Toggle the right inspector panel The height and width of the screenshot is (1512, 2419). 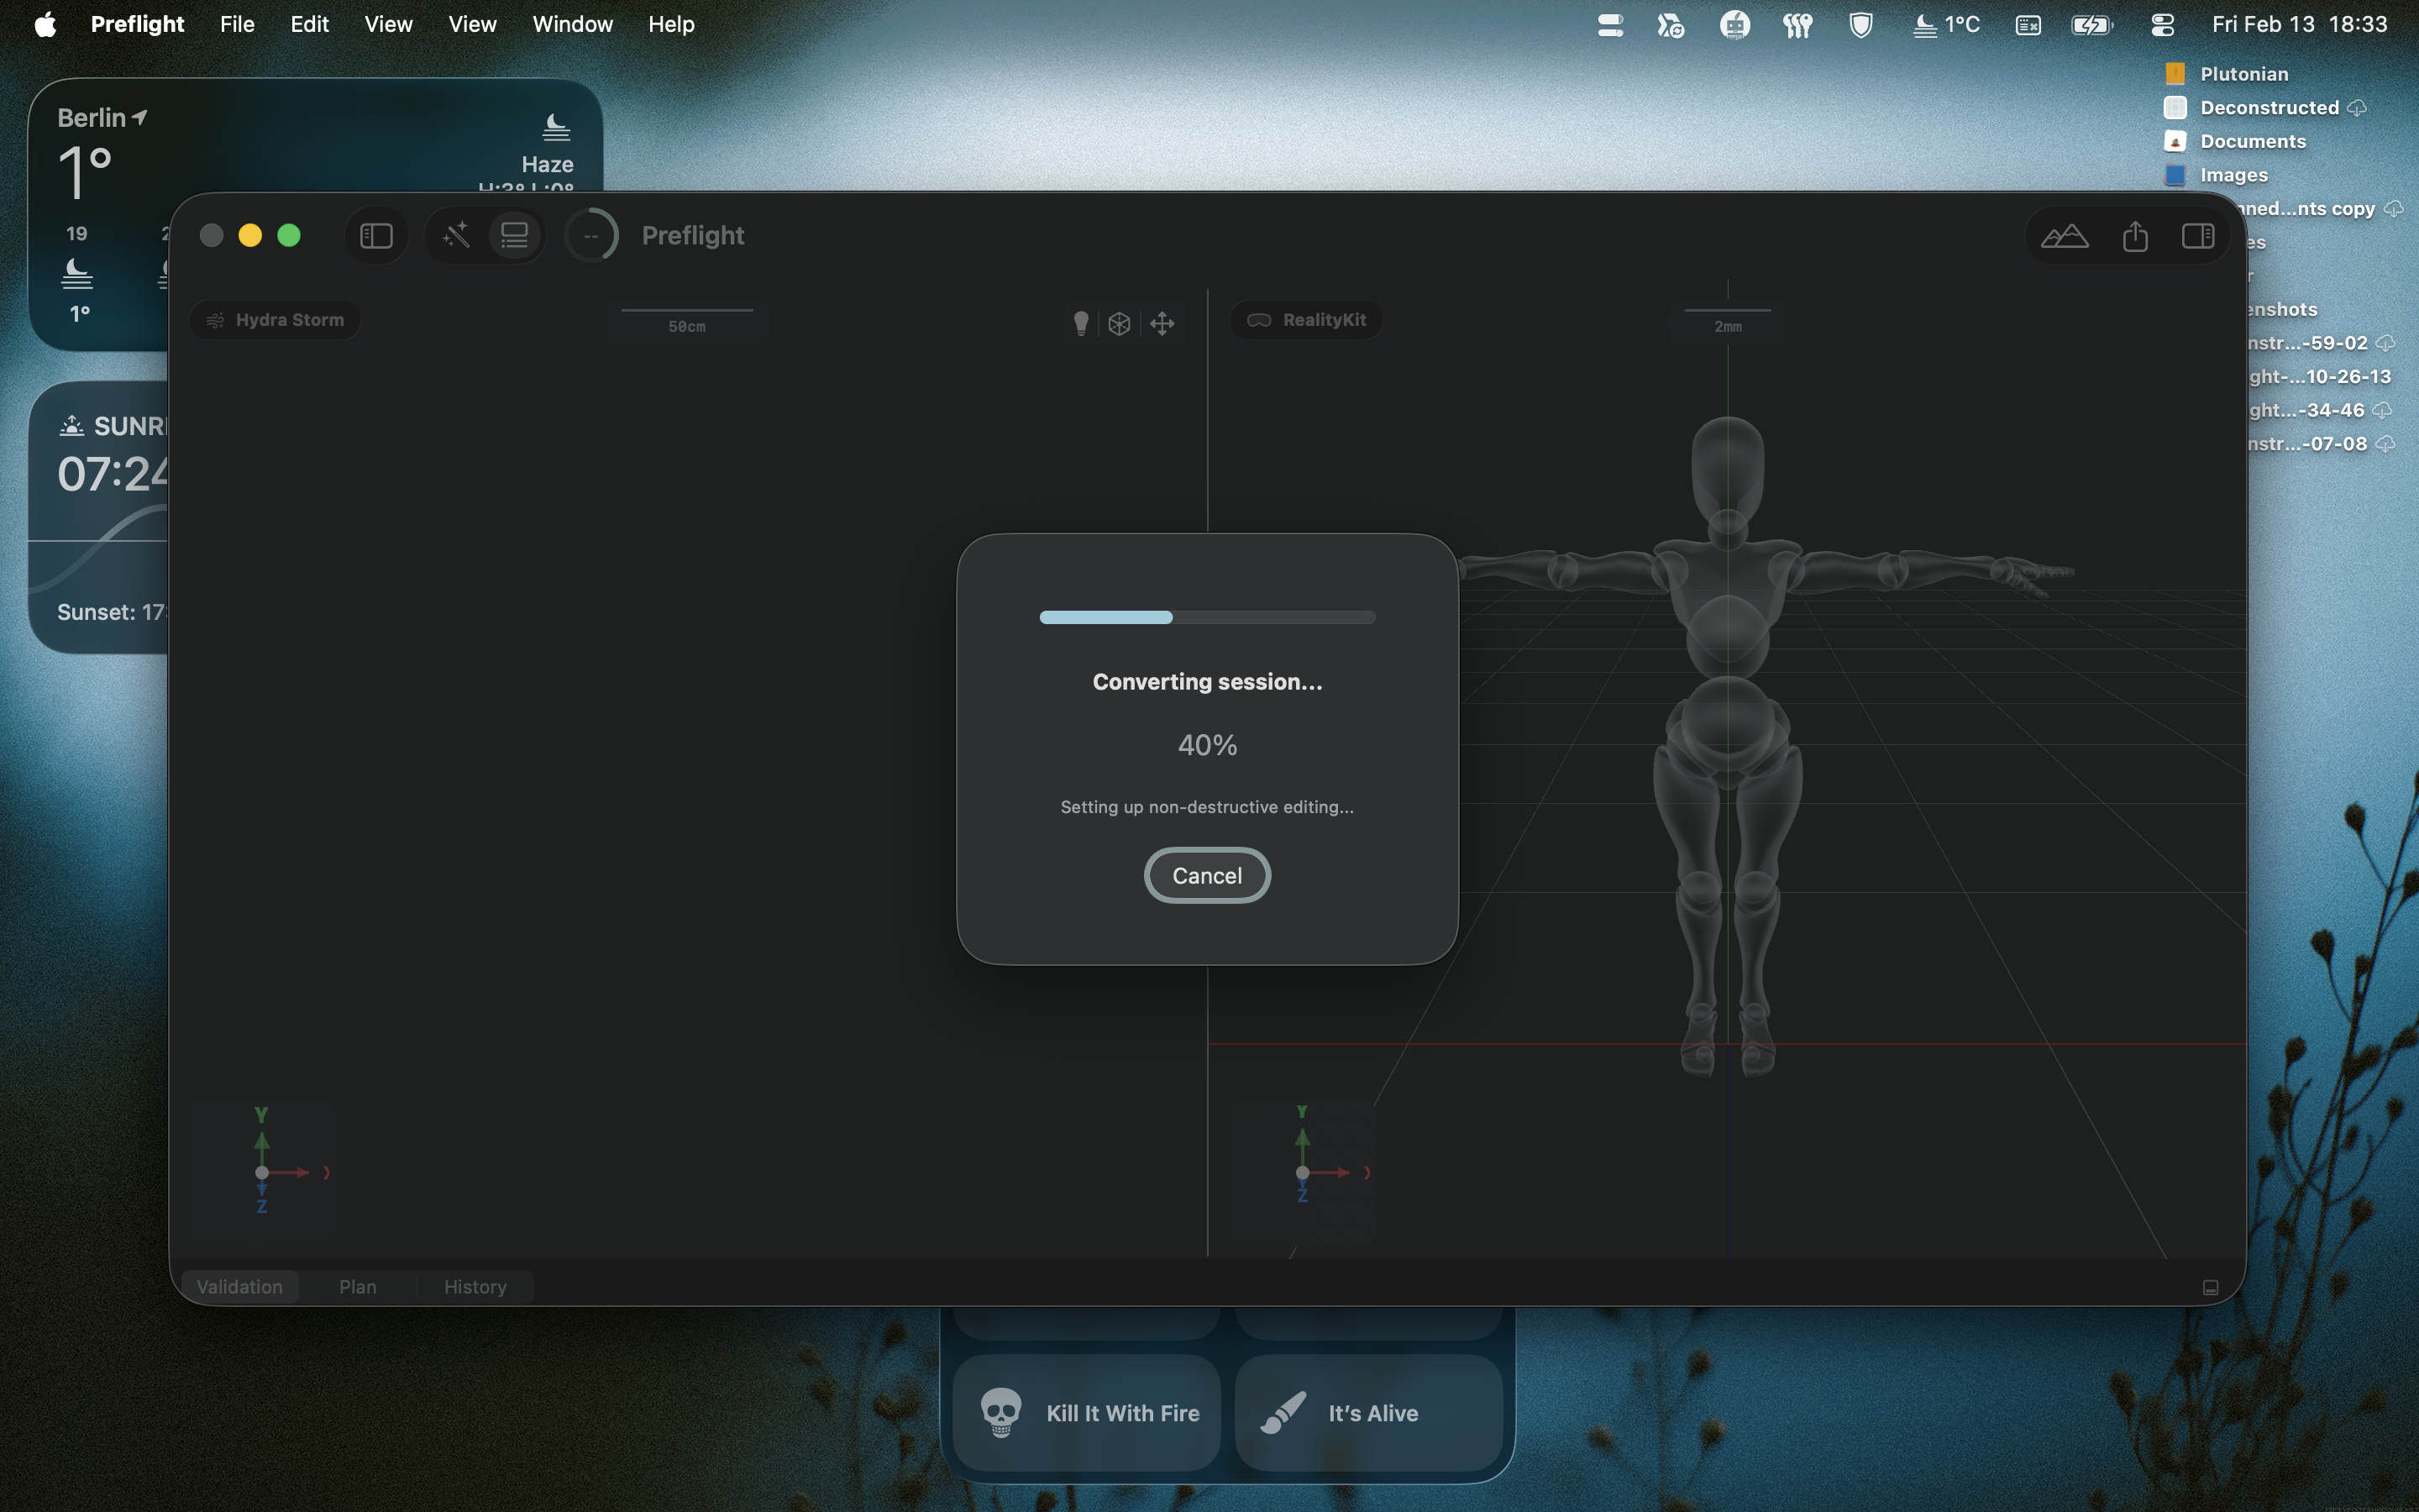point(2200,236)
